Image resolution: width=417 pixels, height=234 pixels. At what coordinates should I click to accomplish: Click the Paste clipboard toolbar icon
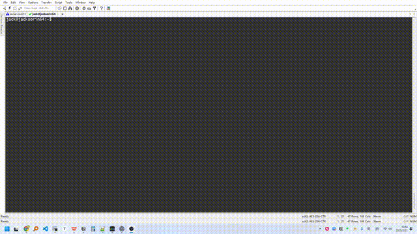point(65,8)
